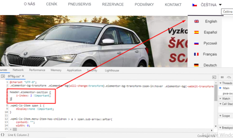The image size is (233, 138).
Task: Select Русский from language list
Action: click(x=210, y=43)
